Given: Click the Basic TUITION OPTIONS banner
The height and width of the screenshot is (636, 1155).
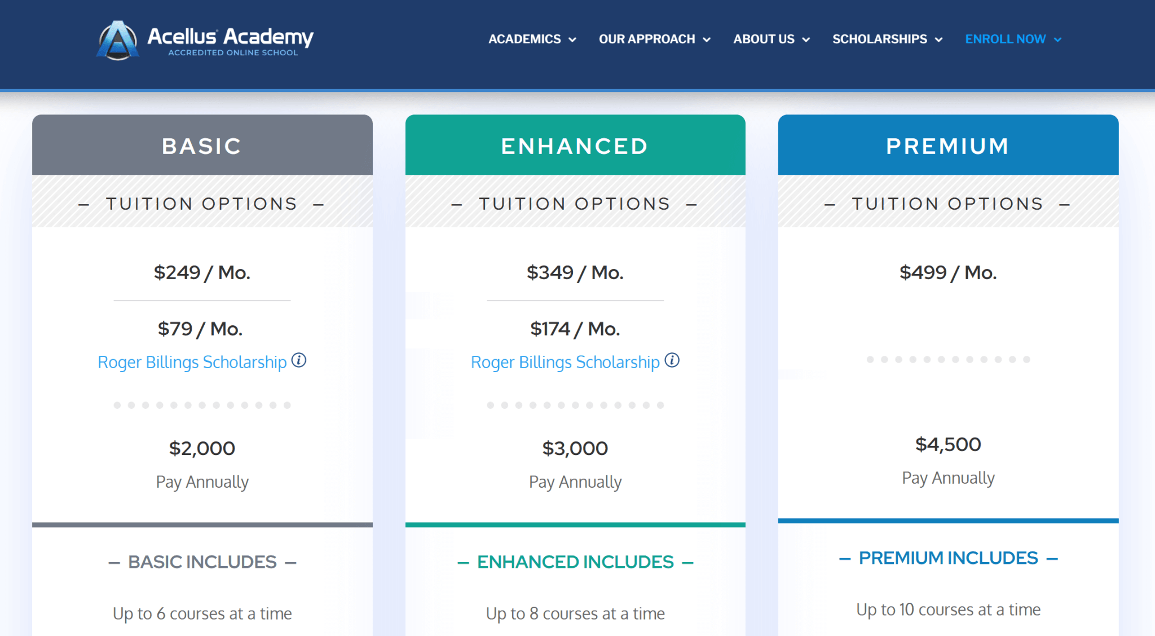Looking at the screenshot, I should pyautogui.click(x=202, y=203).
